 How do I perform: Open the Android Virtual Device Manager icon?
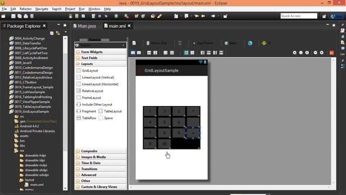click(77, 16)
